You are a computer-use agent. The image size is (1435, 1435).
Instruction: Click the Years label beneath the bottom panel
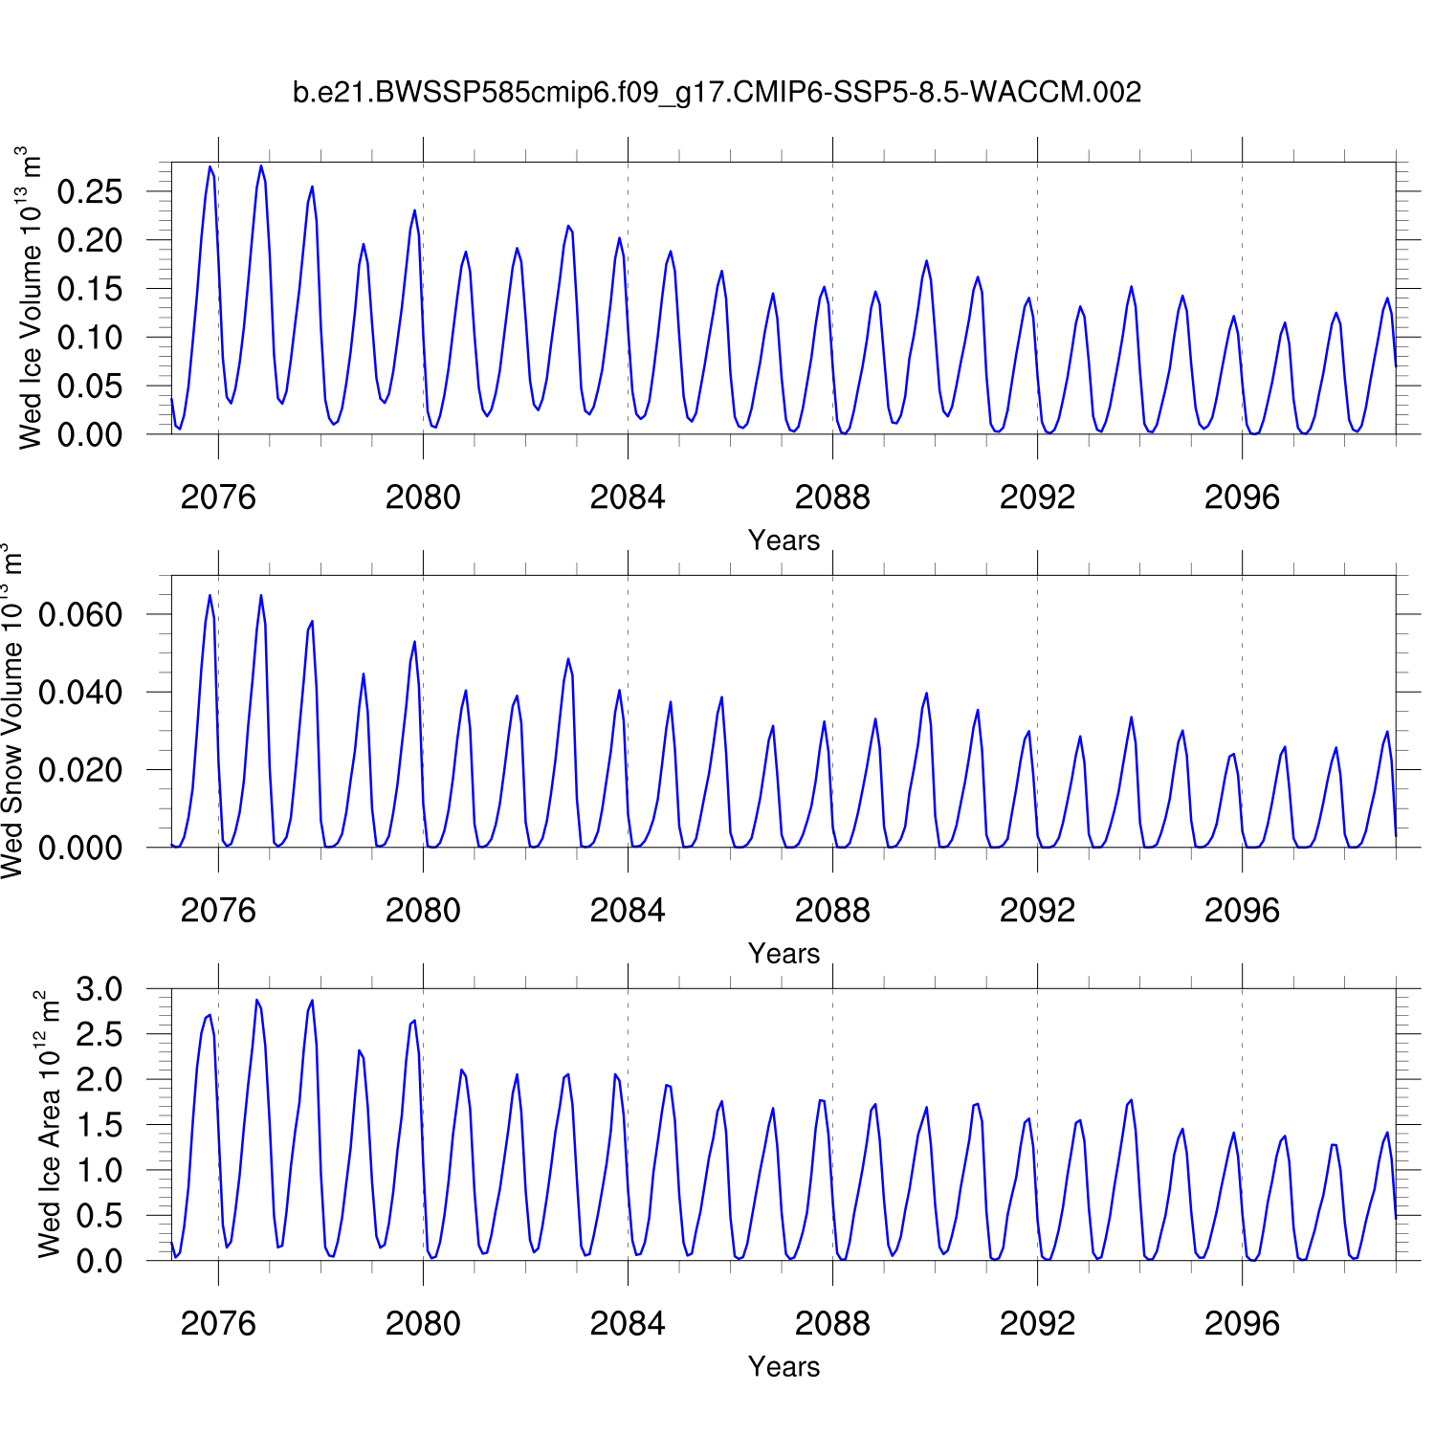(784, 1367)
